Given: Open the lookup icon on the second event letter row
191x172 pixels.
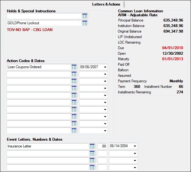Looking at the screenshot, I should pyautogui.click(x=92, y=153).
